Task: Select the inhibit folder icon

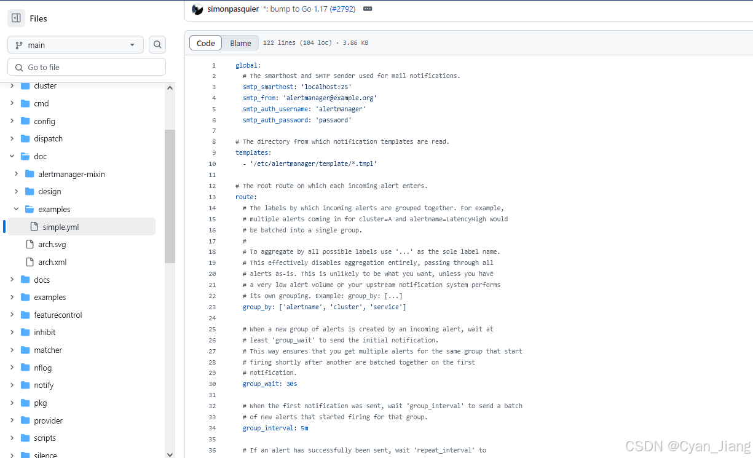Action: click(25, 332)
